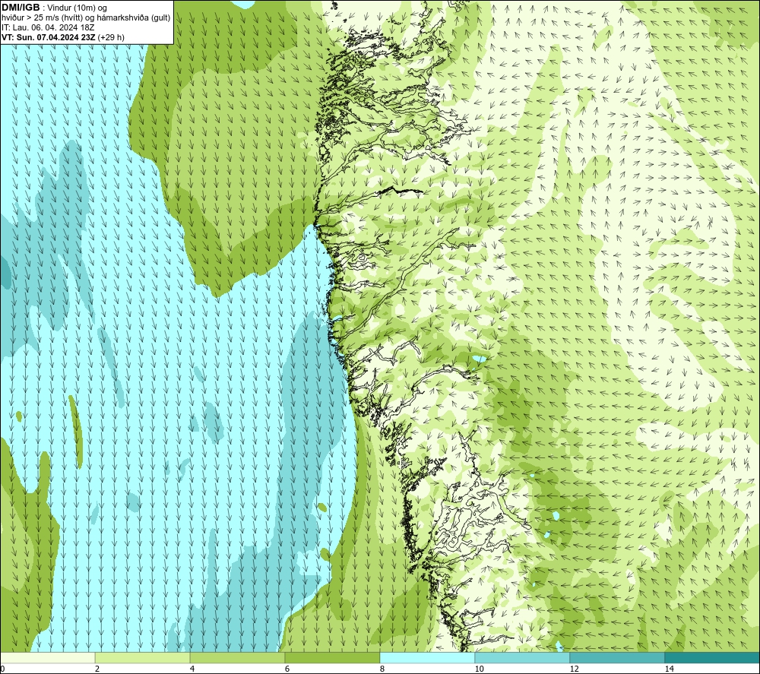Viewport: 760px width, 674px height.
Task: Select the dark teal above-14 m/s scale segment
Action: pos(713,657)
